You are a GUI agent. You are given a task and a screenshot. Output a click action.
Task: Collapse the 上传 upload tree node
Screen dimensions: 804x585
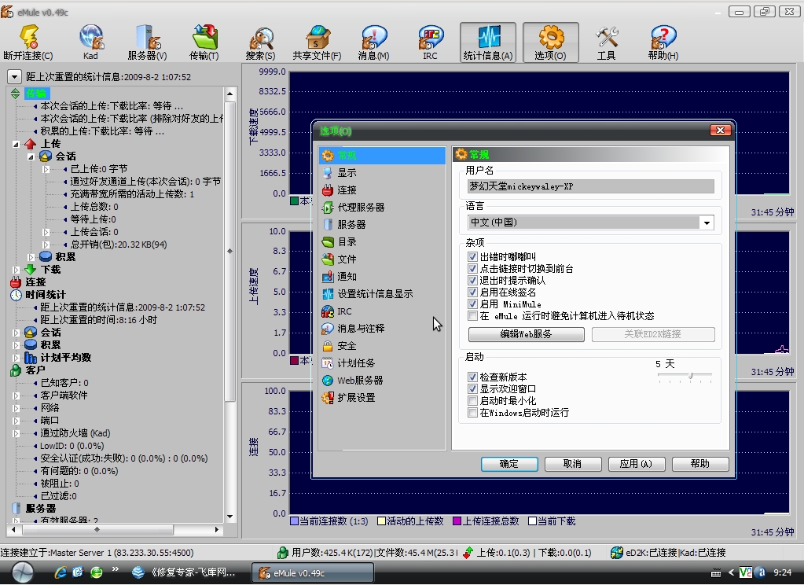16,144
